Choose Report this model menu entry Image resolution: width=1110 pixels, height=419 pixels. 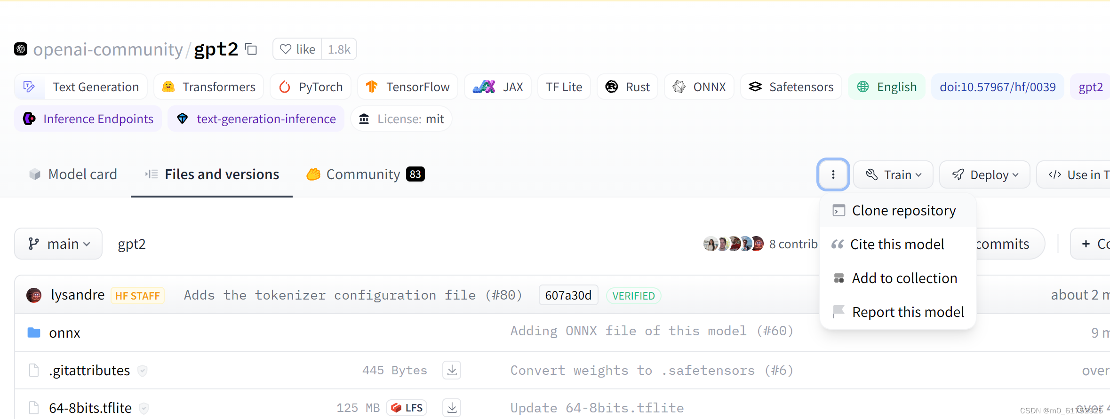pyautogui.click(x=898, y=312)
